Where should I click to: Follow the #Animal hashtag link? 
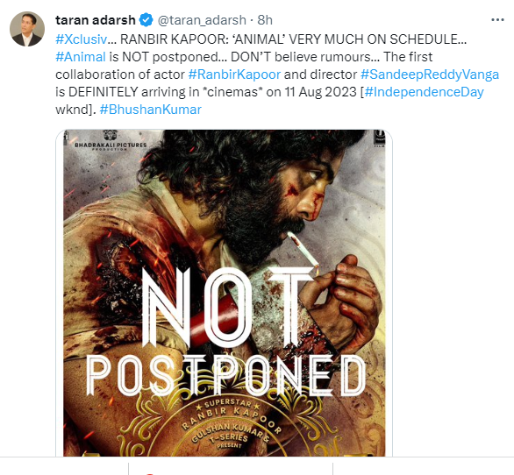click(81, 57)
